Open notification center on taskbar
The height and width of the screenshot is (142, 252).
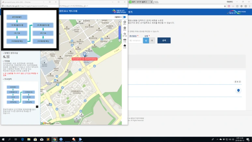[x=248, y=139]
